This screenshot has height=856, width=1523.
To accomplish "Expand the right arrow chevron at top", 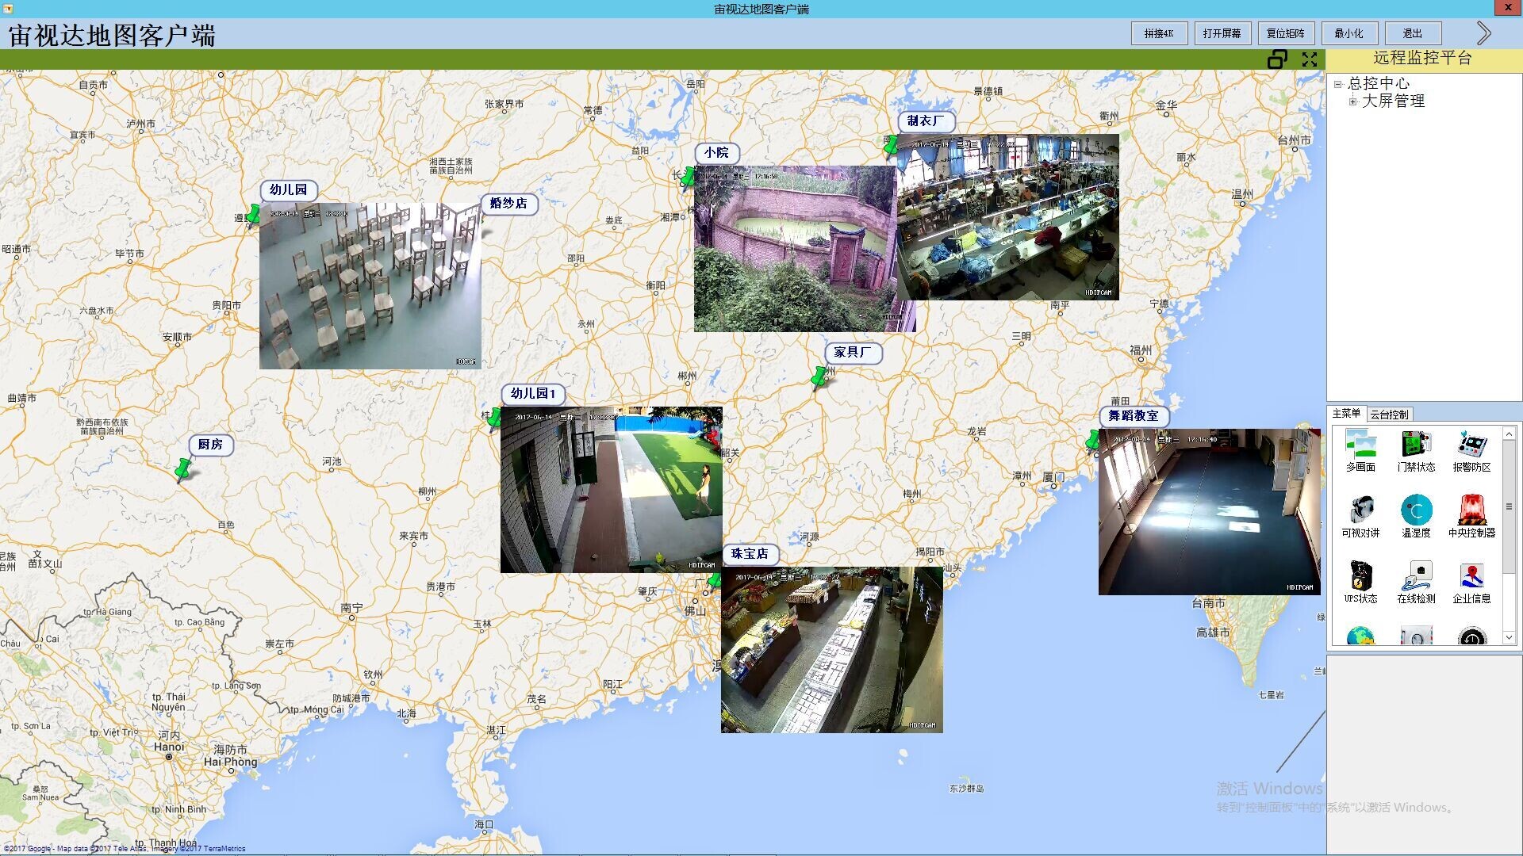I will click(1483, 33).
